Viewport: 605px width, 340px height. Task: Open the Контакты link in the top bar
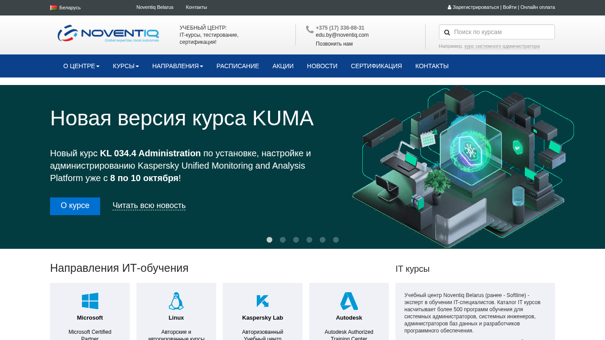tap(196, 7)
